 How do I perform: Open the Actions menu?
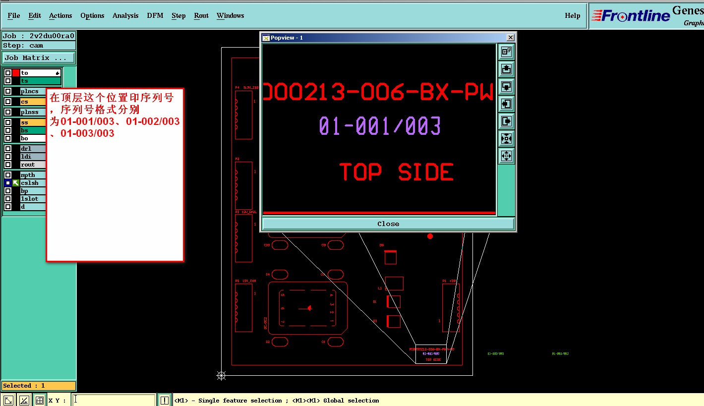pyautogui.click(x=60, y=15)
